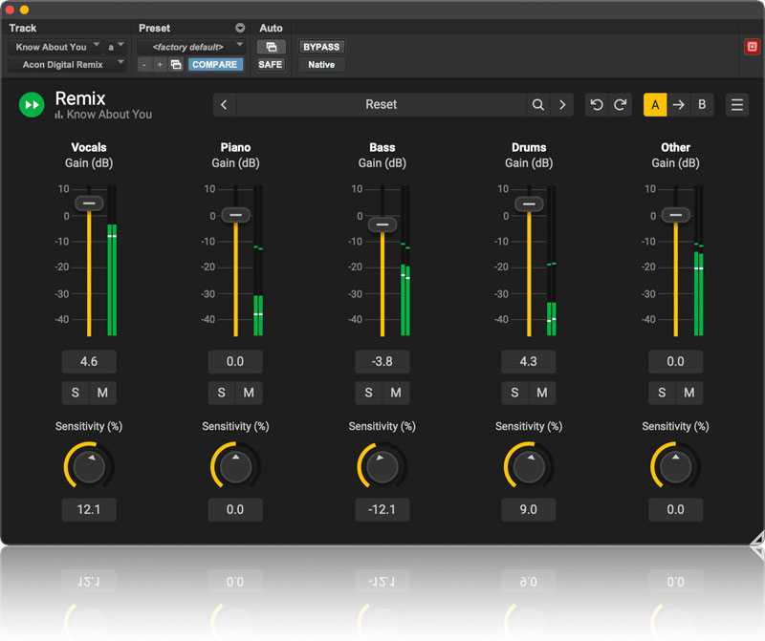Open the preset search magnifier

click(x=538, y=105)
